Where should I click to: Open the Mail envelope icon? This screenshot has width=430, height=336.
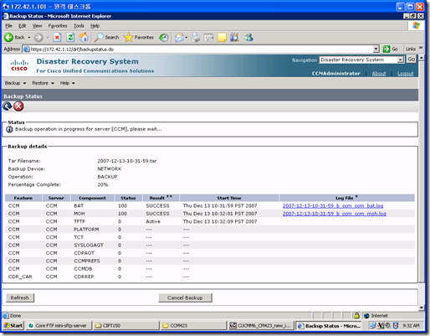click(179, 37)
